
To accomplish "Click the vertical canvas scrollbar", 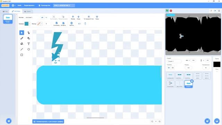I will (161, 72).
